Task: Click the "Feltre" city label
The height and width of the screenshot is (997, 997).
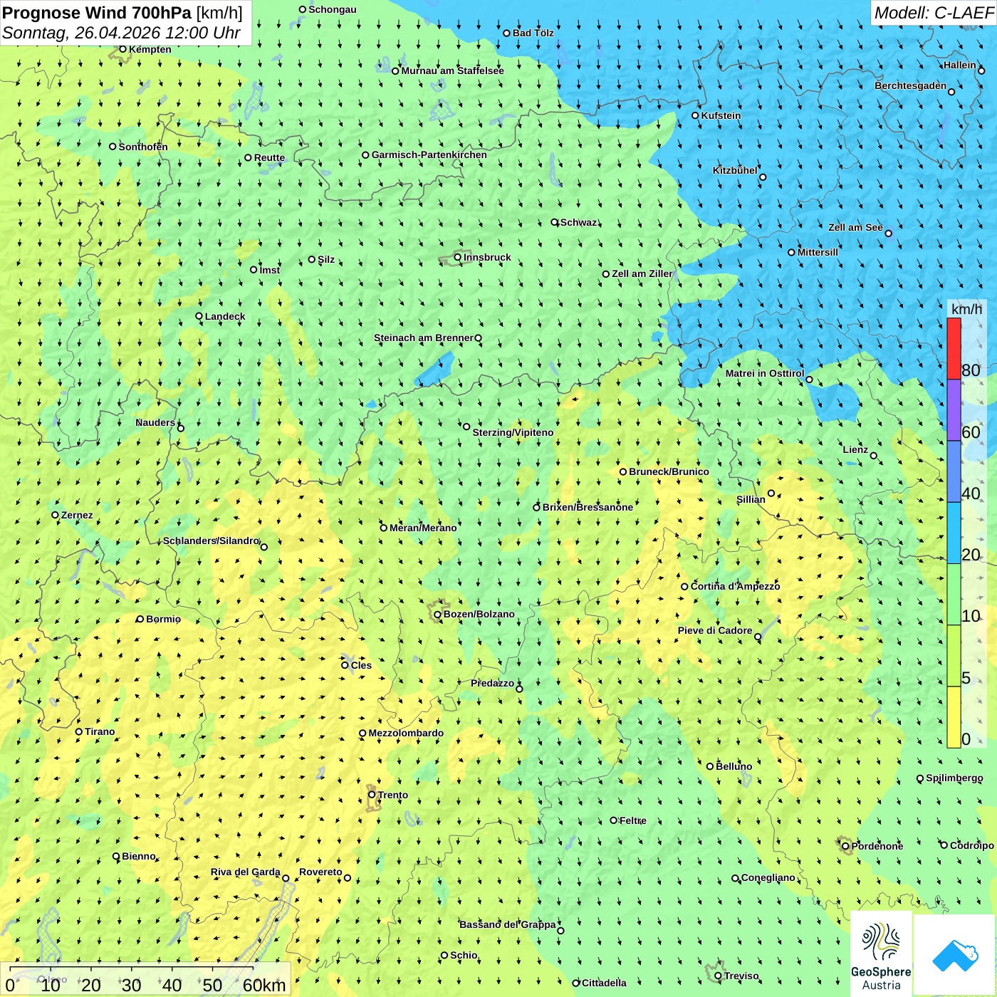Action: [633, 820]
